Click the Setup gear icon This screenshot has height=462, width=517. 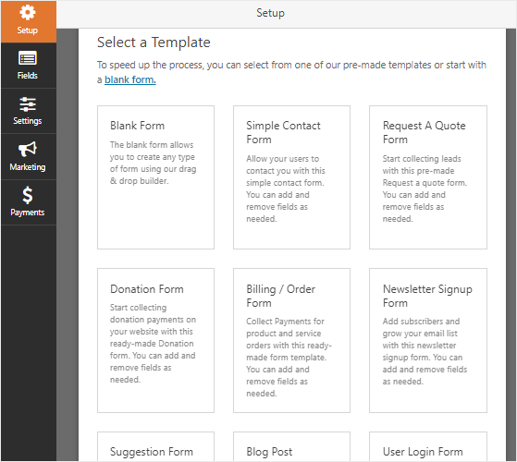coord(28,13)
